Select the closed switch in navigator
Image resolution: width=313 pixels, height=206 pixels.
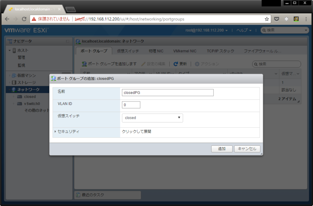(30, 97)
